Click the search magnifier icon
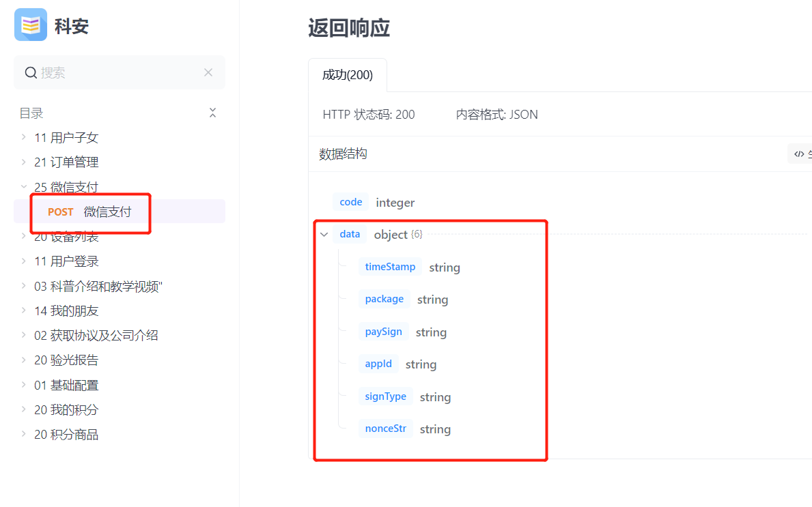This screenshot has width=812, height=507. coord(31,72)
